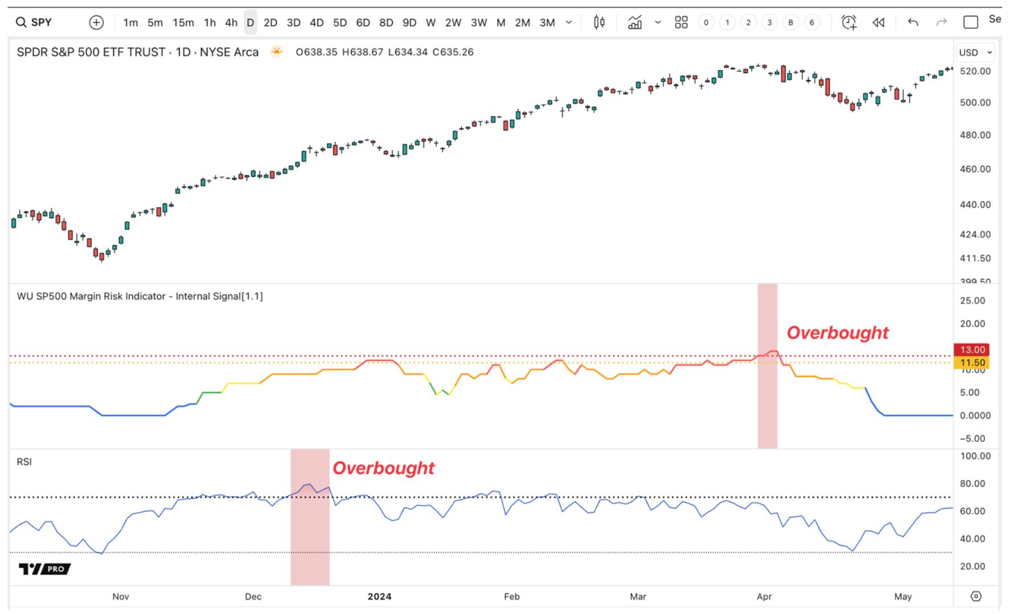Screen dimensions: 1009x614
Task: Select the 1m timeframe
Action: (130, 23)
